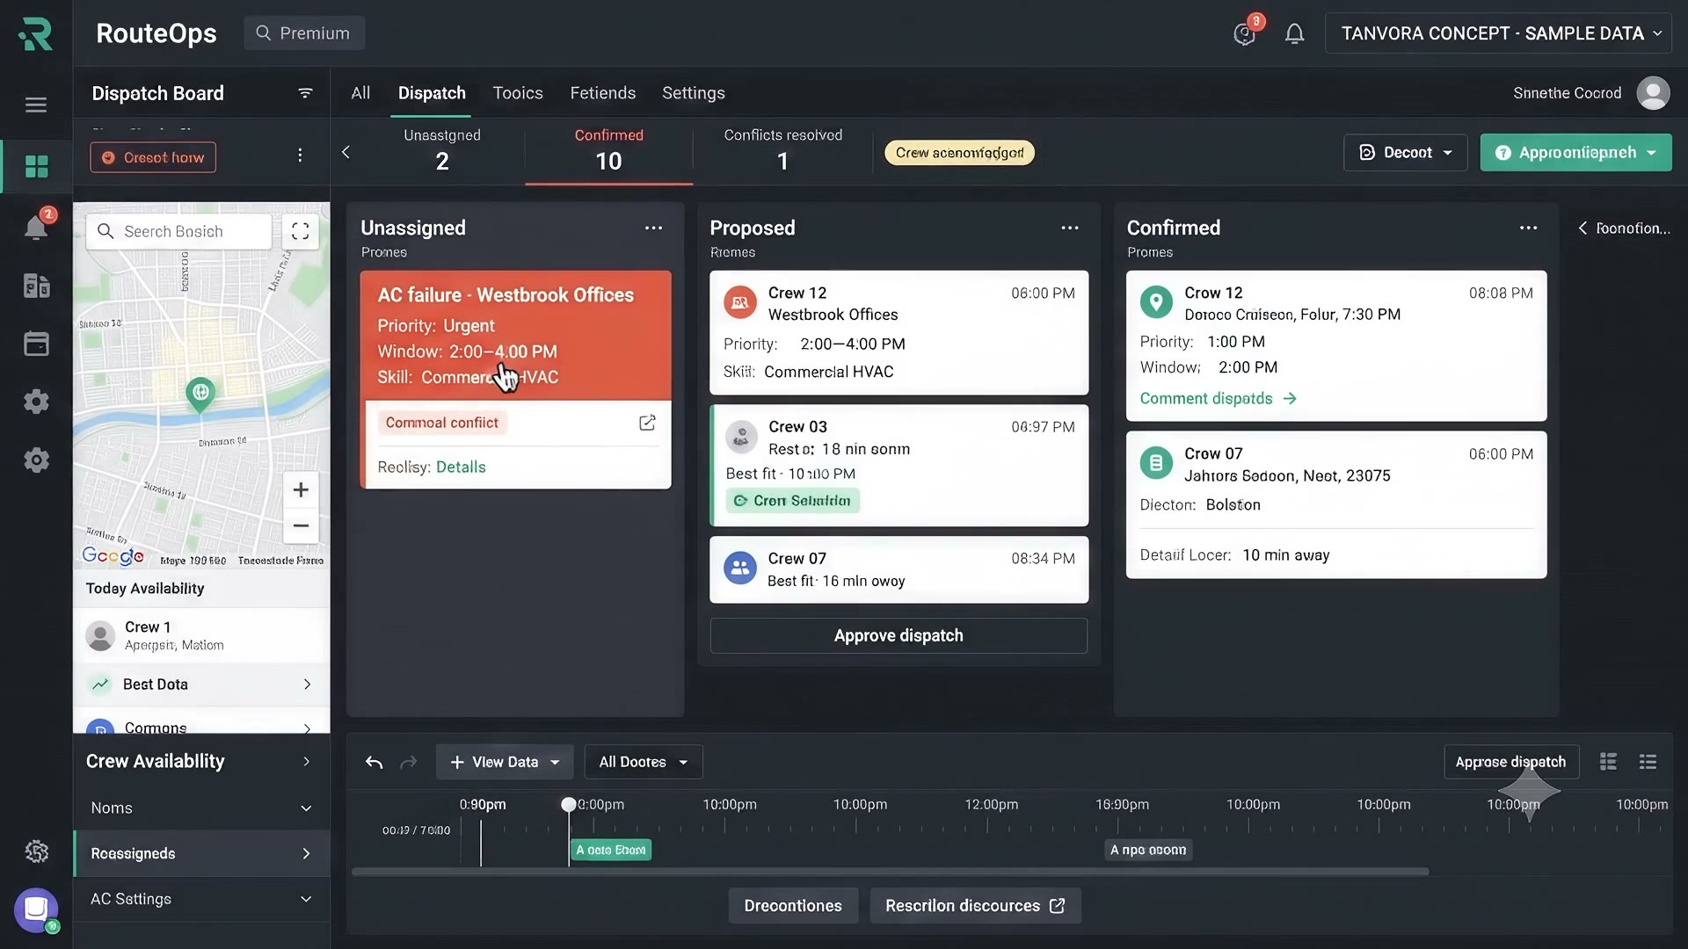Click the timeline horizontal scrollbar
Screen dimensions: 1688x949
890,872
